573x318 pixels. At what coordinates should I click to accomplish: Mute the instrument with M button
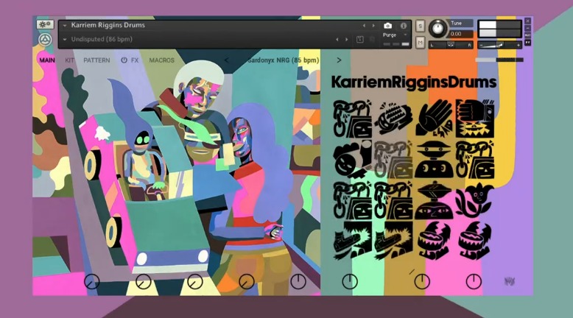pyautogui.click(x=421, y=43)
